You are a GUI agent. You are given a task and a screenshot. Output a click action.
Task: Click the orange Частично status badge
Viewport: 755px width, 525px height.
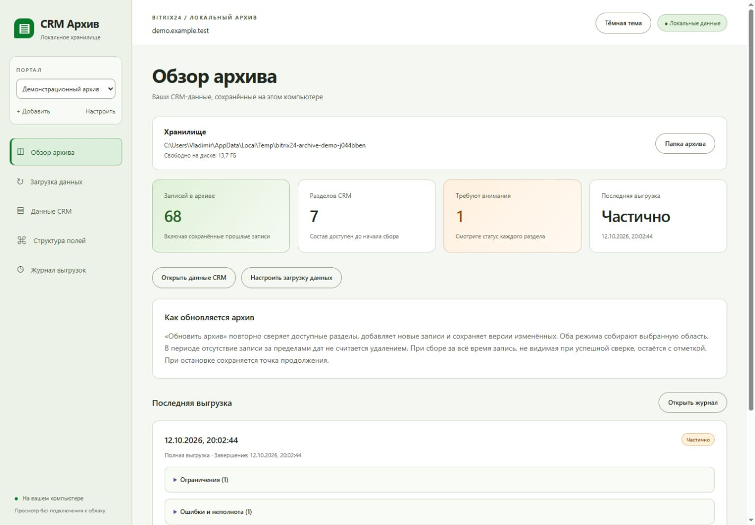click(698, 440)
